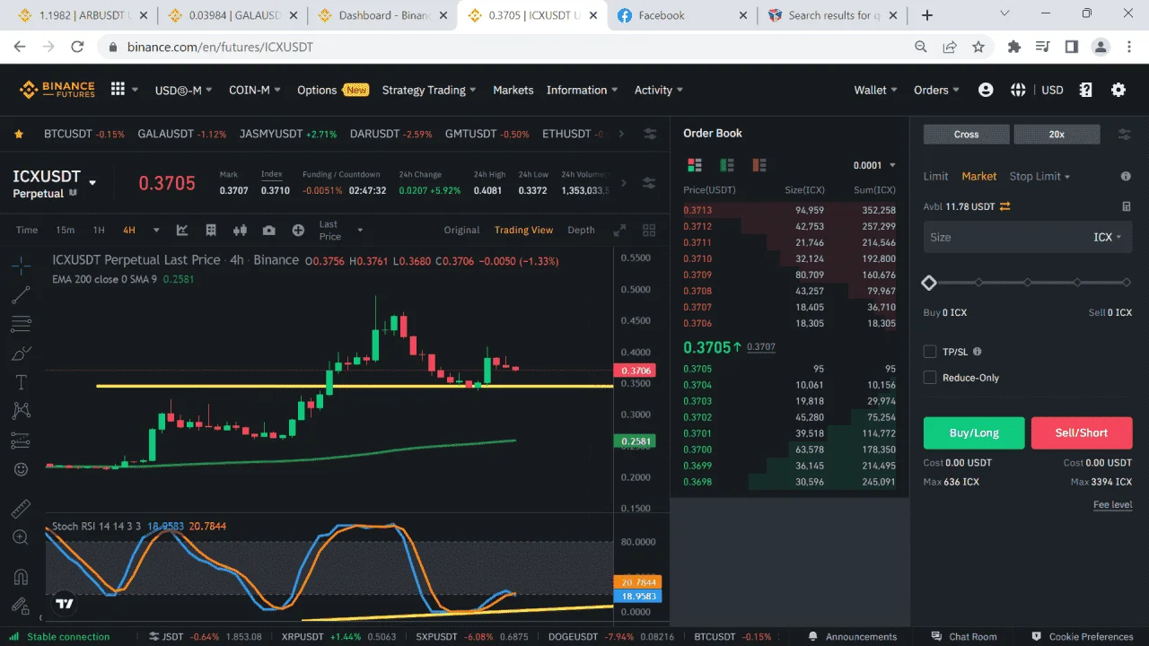The height and width of the screenshot is (646, 1149).
Task: Open the prediction and measurement tool
Action: (x=21, y=441)
